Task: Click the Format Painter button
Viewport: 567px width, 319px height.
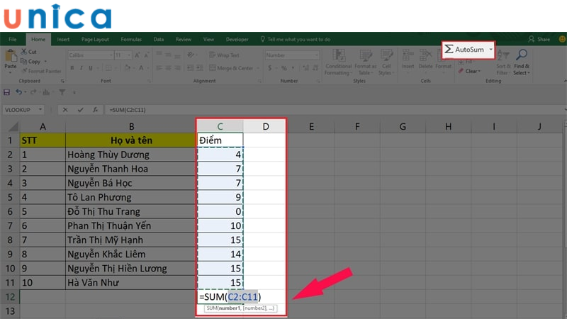Action: pos(43,71)
